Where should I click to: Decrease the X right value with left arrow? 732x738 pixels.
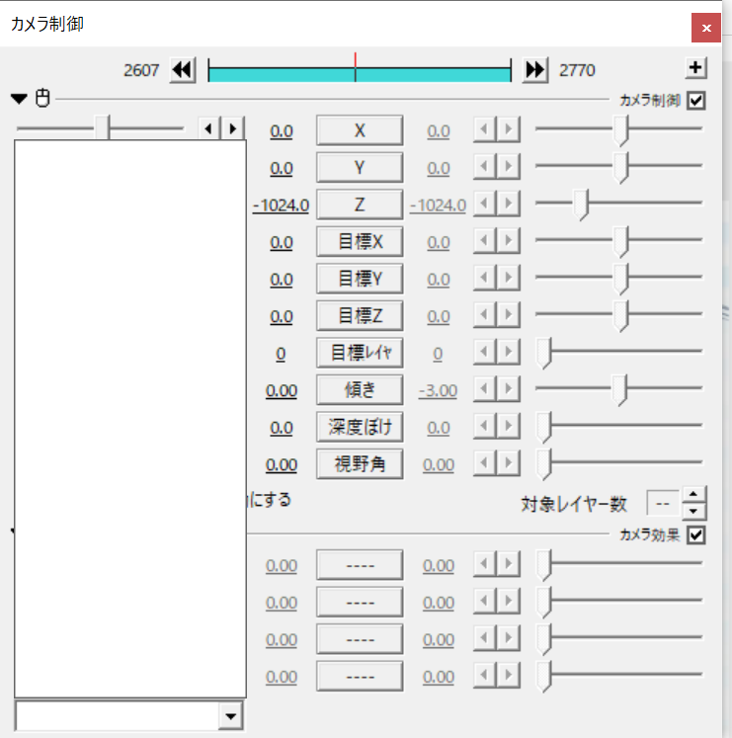484,130
